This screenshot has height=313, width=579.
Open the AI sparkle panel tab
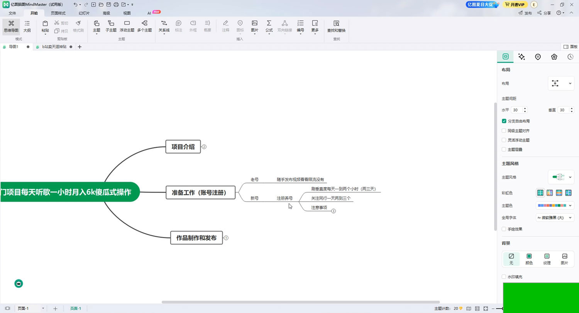pyautogui.click(x=521, y=57)
